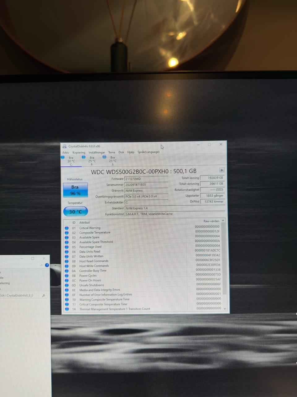The height and width of the screenshot is (397, 297).
Task: Click status orb for Controller Busy Time
Action: click(x=67, y=271)
